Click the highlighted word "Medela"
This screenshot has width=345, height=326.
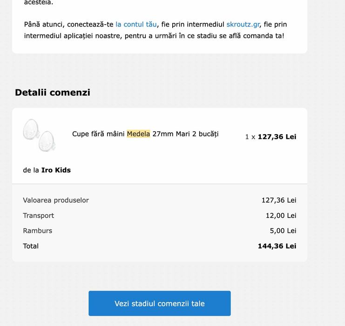click(x=138, y=134)
